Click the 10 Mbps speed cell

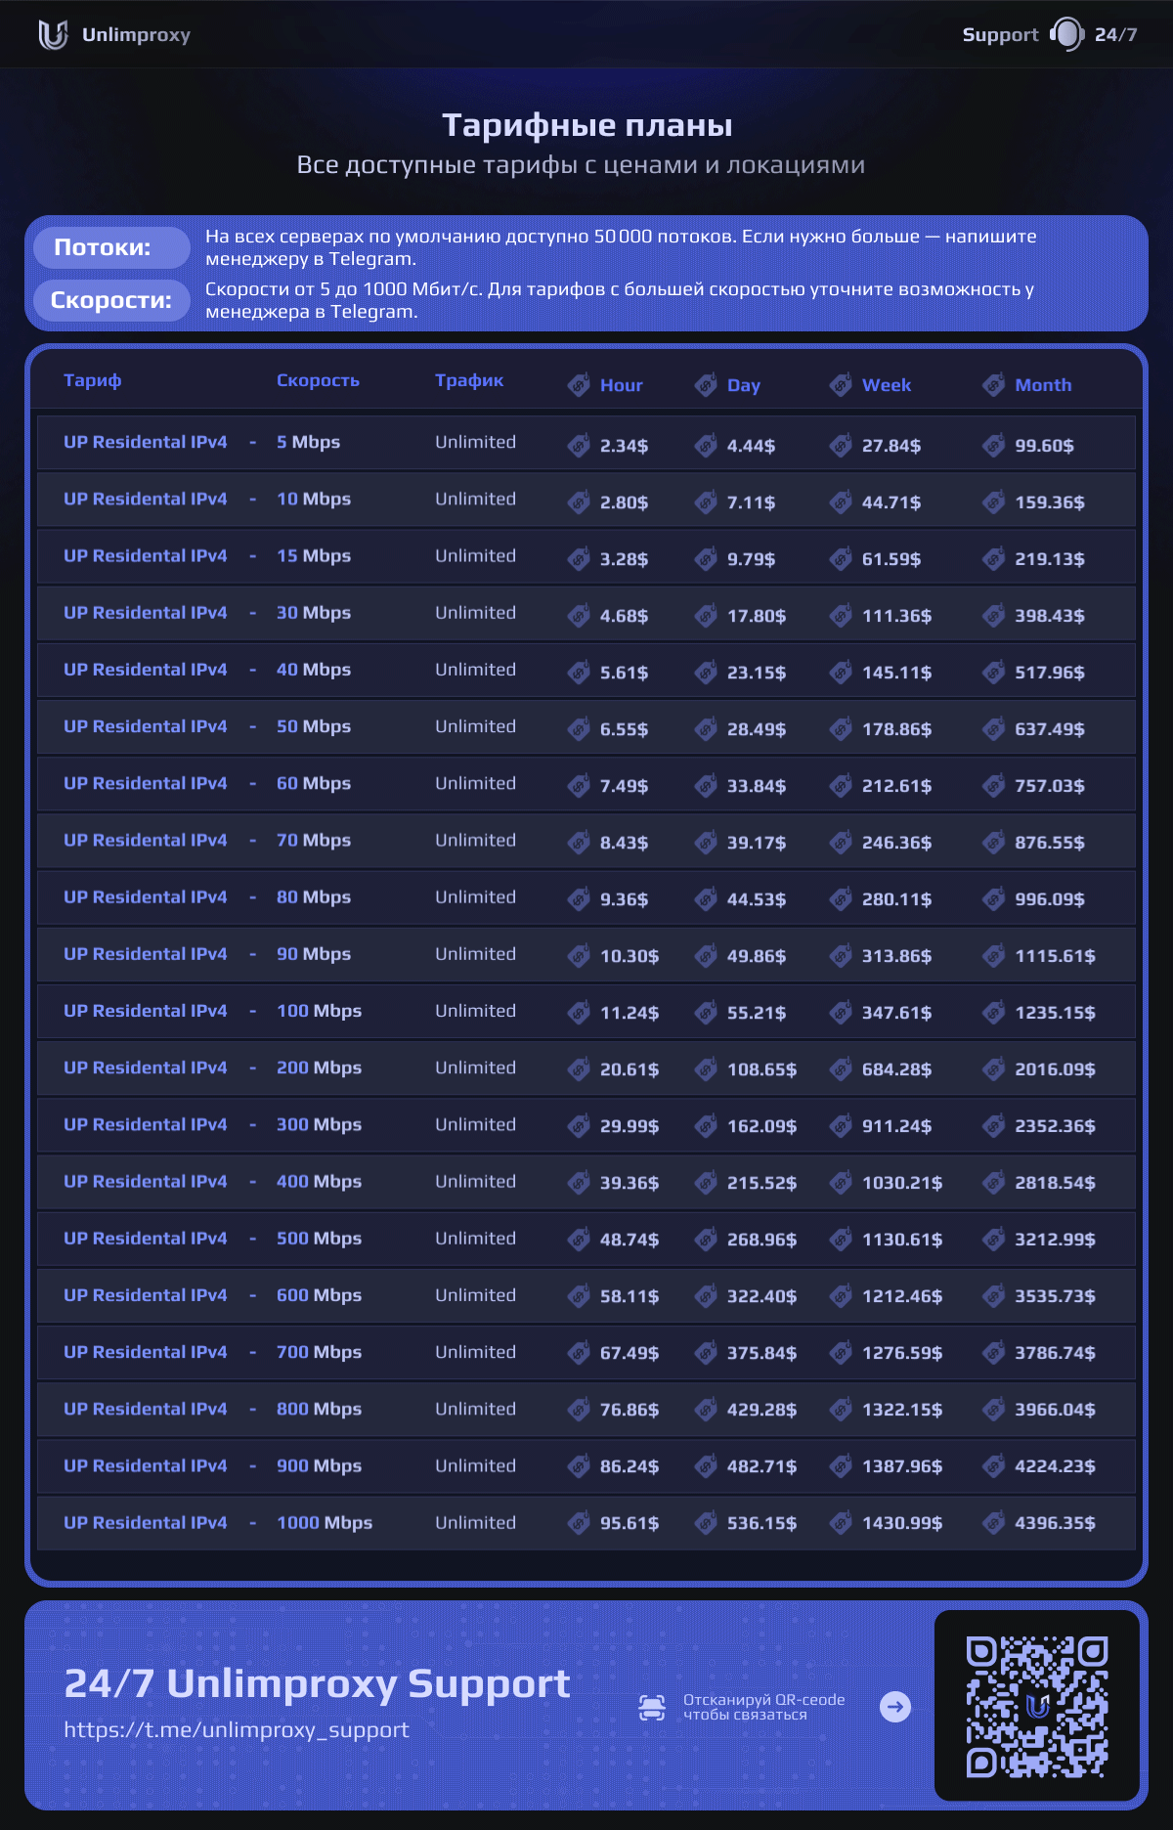point(314,499)
